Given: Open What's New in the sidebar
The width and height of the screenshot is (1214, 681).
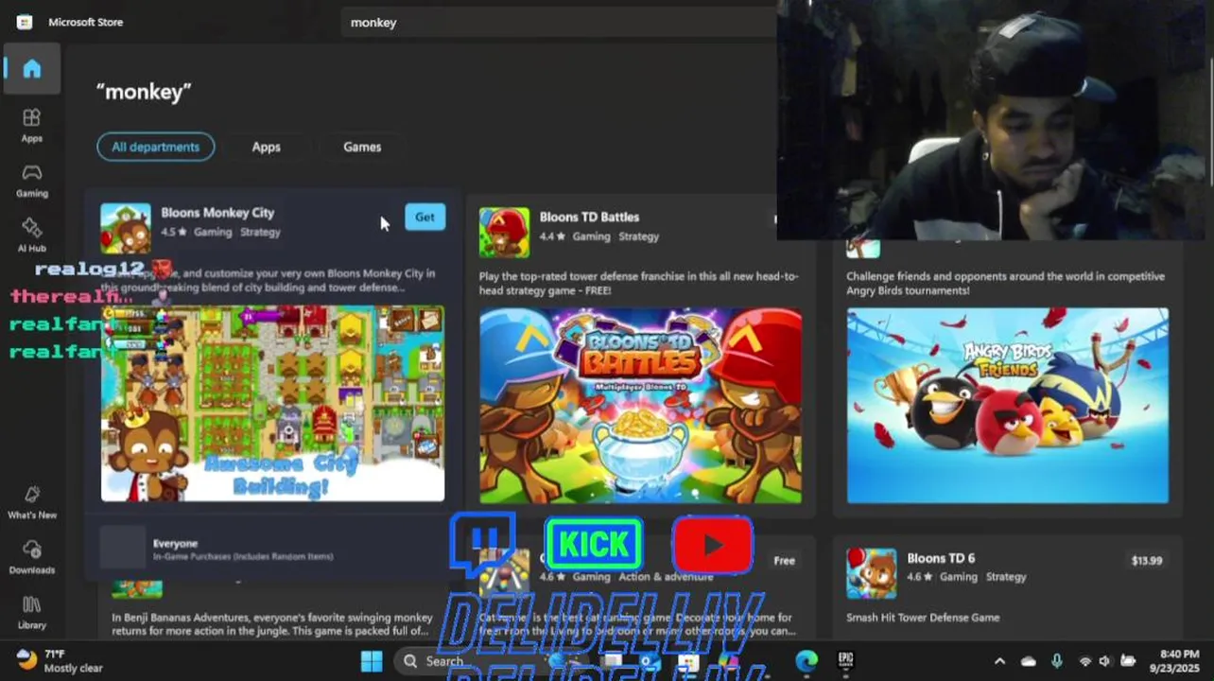Looking at the screenshot, I should pyautogui.click(x=32, y=502).
